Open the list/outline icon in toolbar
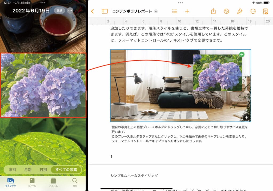273x191 pixels. click(x=174, y=11)
